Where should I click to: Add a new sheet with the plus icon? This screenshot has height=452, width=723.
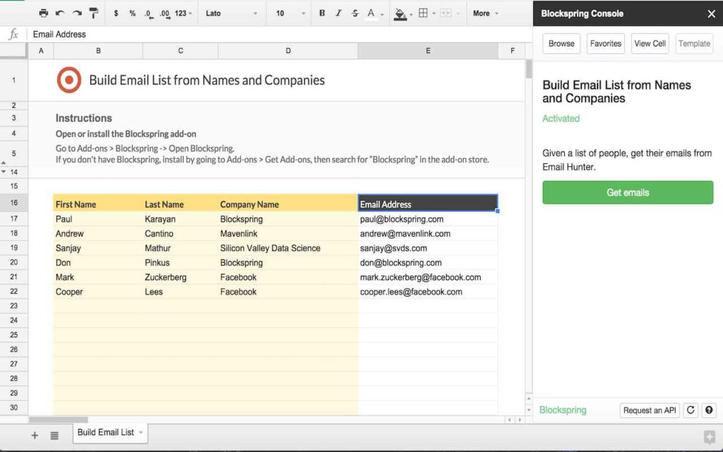[34, 436]
